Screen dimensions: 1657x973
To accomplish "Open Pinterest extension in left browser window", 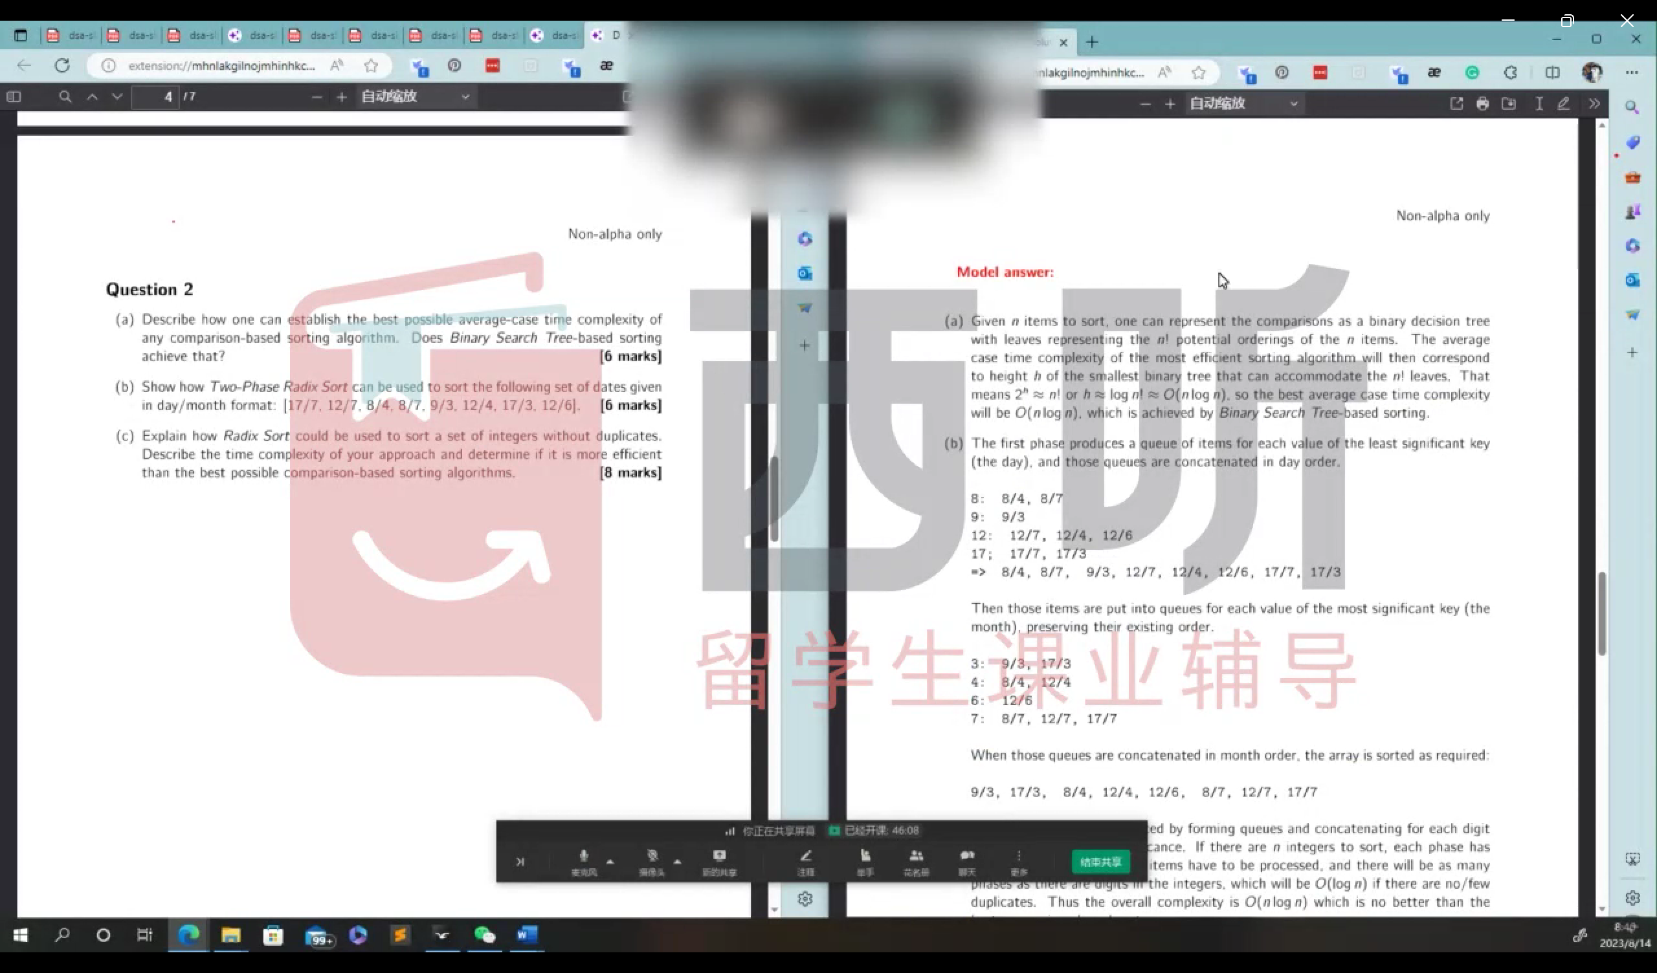I will [x=454, y=65].
